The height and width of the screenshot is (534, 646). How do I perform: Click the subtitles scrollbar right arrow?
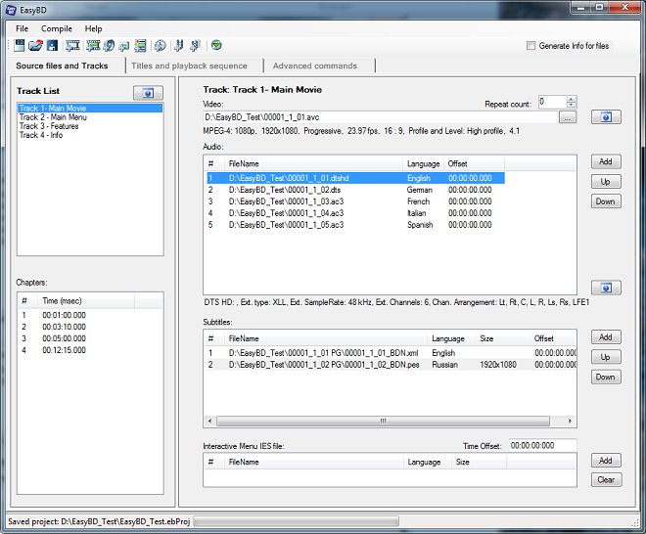pos(570,422)
